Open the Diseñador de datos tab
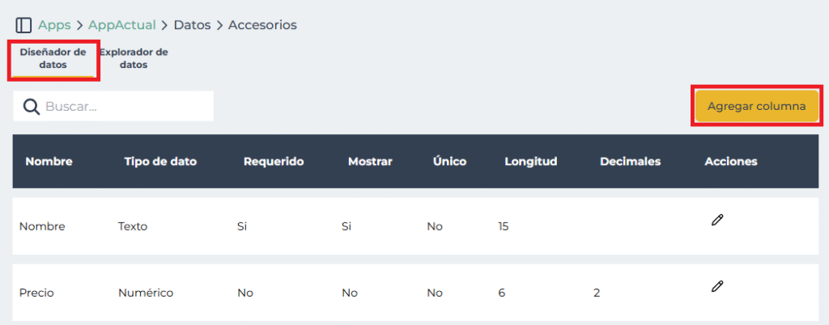The image size is (829, 325). (53, 59)
